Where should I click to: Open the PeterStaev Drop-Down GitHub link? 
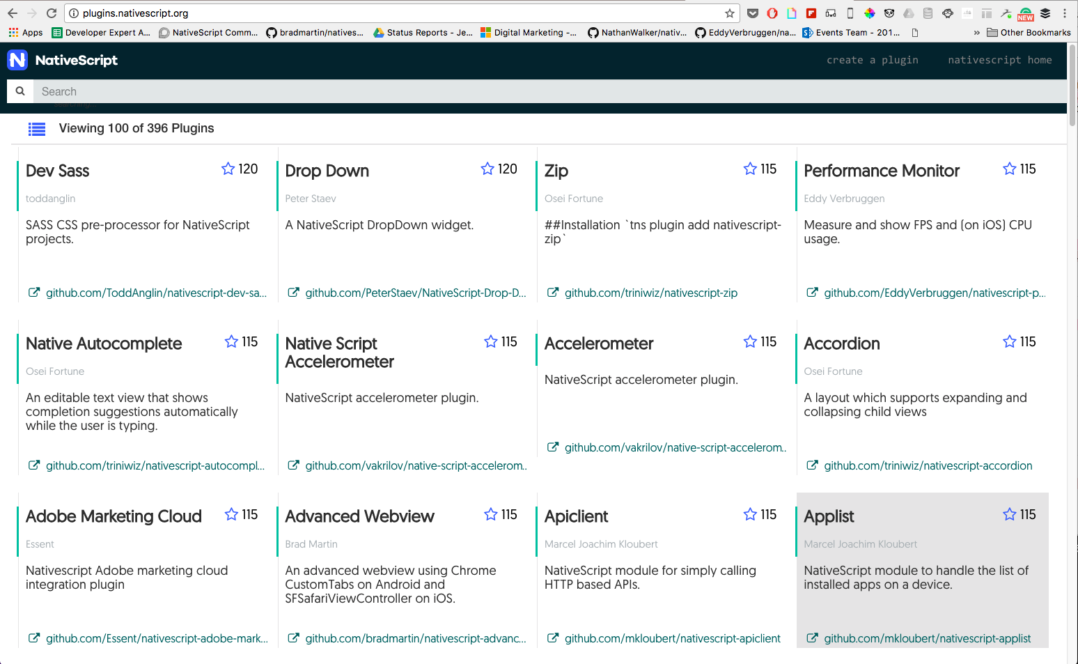(x=416, y=293)
